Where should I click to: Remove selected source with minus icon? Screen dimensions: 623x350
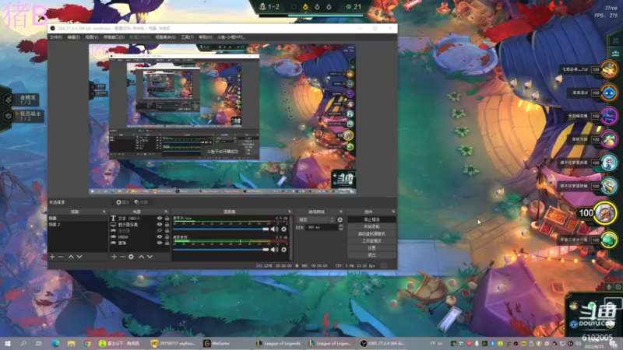[x=122, y=257]
